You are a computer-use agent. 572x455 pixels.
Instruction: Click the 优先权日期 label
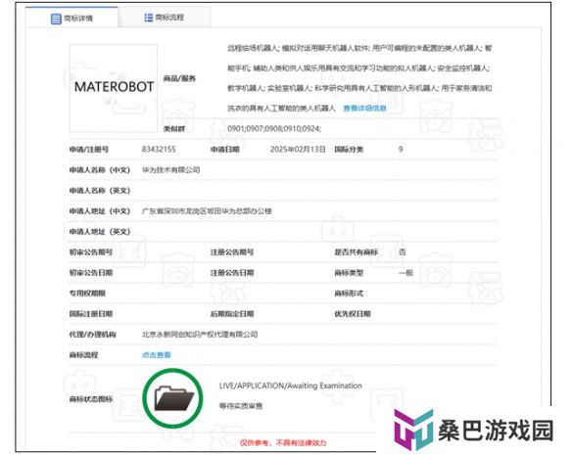click(353, 314)
